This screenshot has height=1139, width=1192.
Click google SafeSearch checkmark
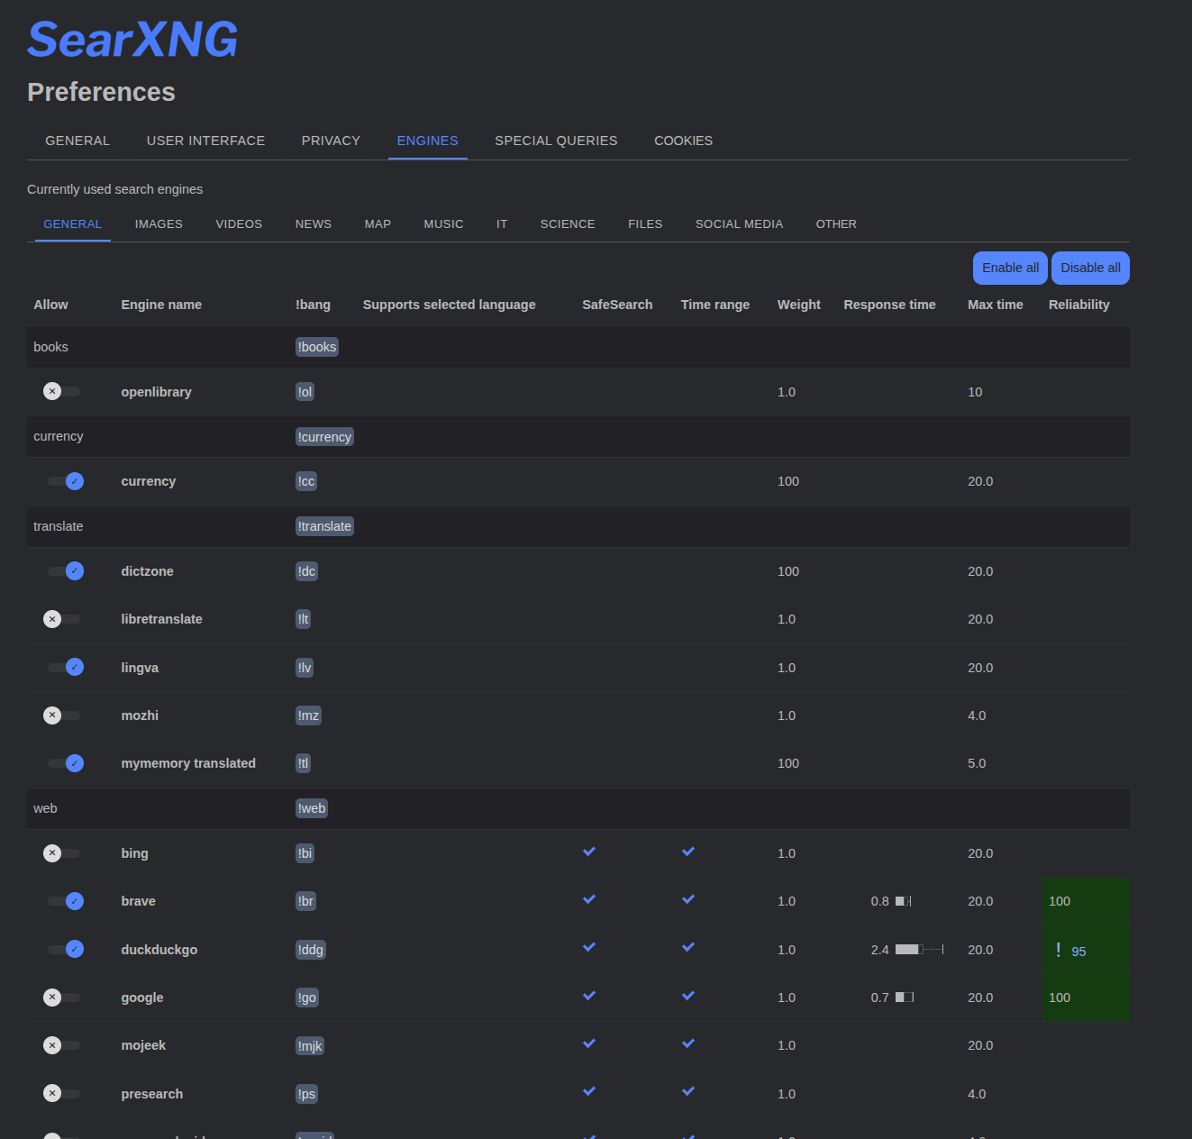coord(589,996)
